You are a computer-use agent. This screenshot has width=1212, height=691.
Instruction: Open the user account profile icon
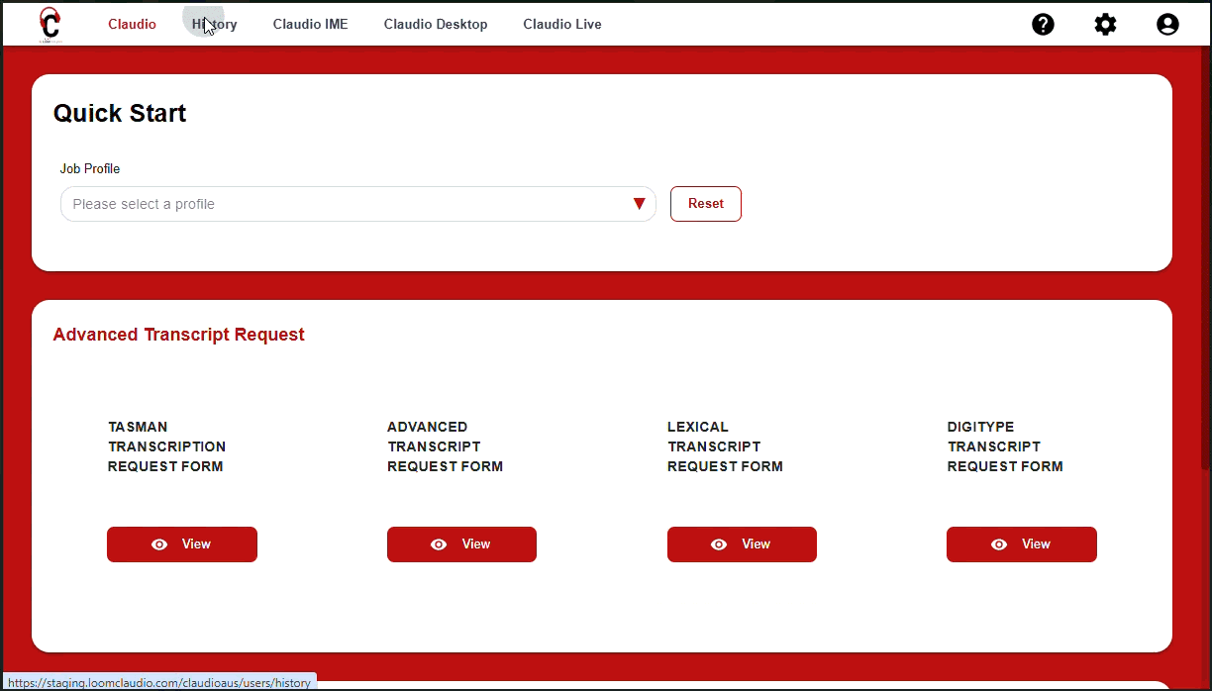[x=1167, y=25]
